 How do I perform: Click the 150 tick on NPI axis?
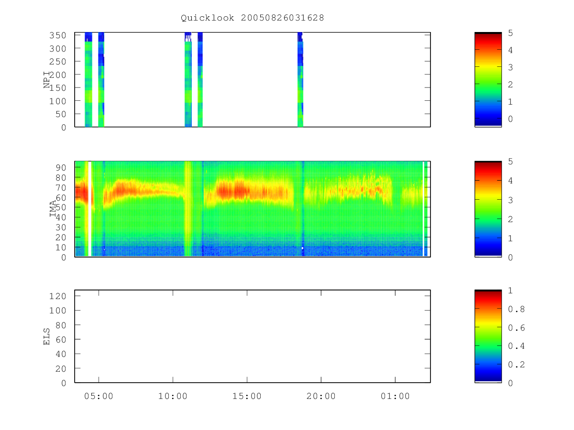coord(58,88)
